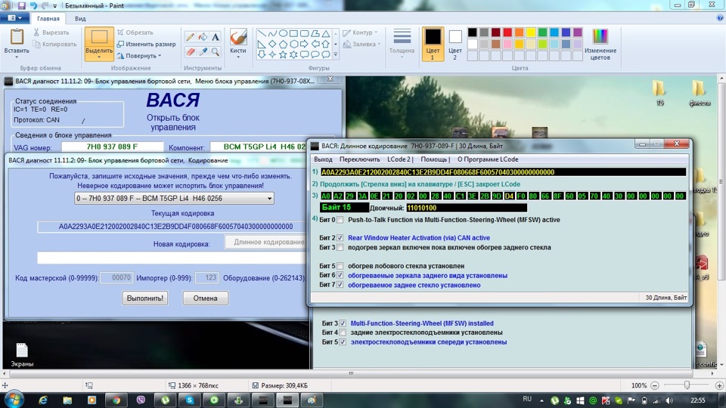The image size is (726, 408).
Task: Click the Отмена button
Action: pyautogui.click(x=205, y=298)
